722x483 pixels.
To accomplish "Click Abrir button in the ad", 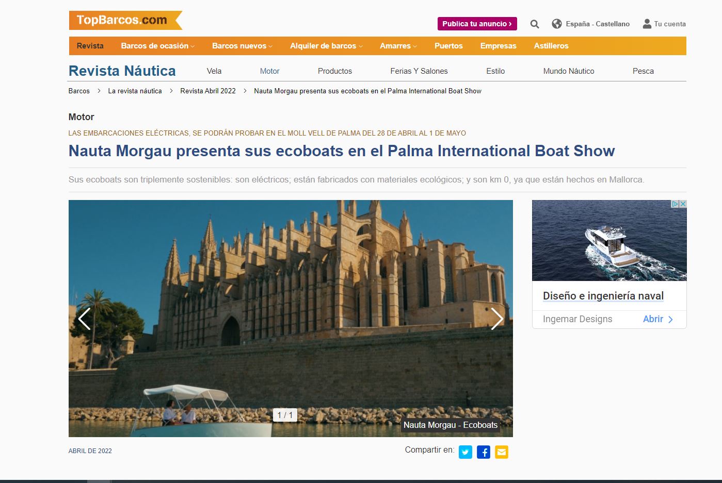I will pyautogui.click(x=658, y=319).
